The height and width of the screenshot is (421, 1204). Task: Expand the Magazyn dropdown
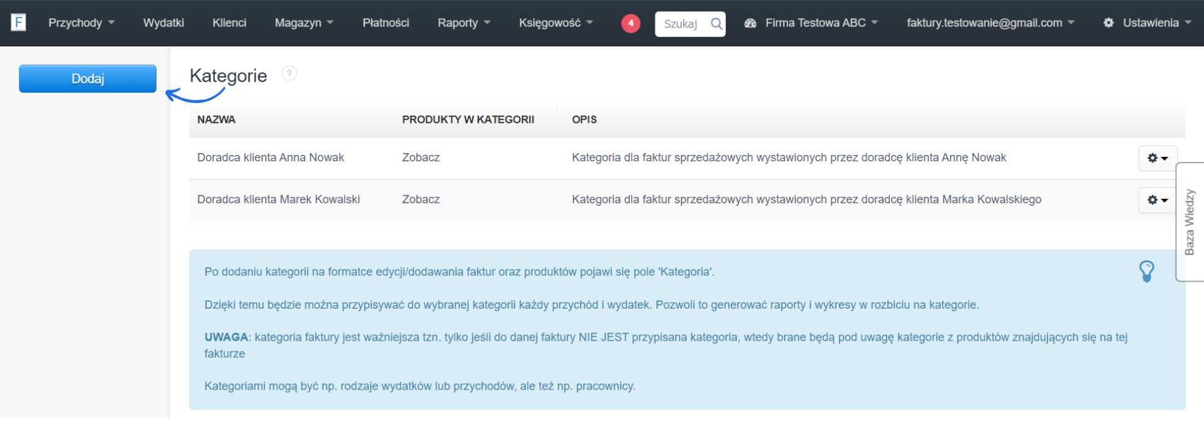[304, 23]
